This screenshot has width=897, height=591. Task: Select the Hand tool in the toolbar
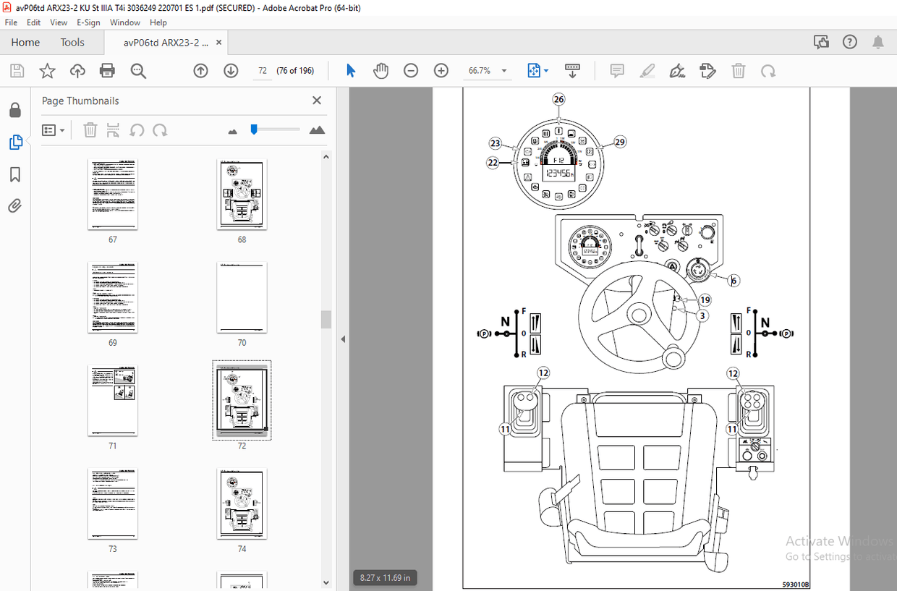(381, 70)
